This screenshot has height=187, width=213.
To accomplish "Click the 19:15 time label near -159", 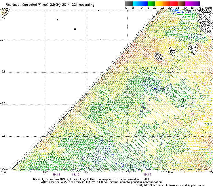I will pyautogui.click(x=75, y=175).
